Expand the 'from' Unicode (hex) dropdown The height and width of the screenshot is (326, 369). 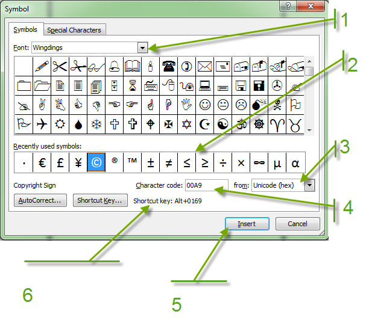[310, 185]
